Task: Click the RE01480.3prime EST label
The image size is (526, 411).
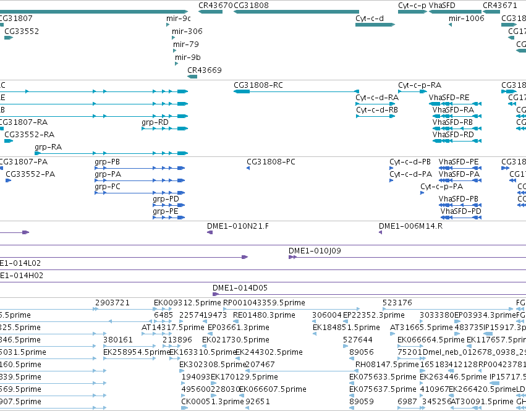Action: [x=265, y=315]
